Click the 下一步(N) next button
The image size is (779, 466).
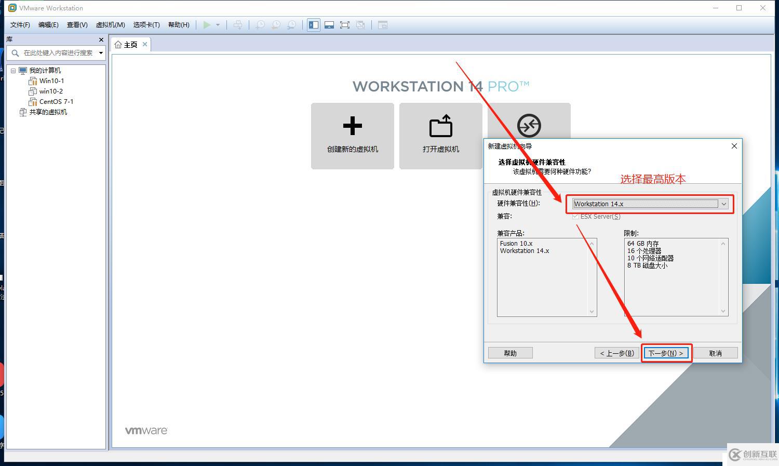click(x=666, y=353)
